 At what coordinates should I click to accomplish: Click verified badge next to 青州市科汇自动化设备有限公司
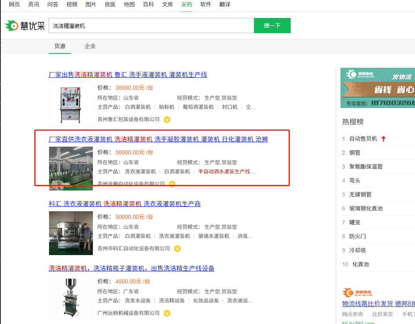[x=177, y=249]
